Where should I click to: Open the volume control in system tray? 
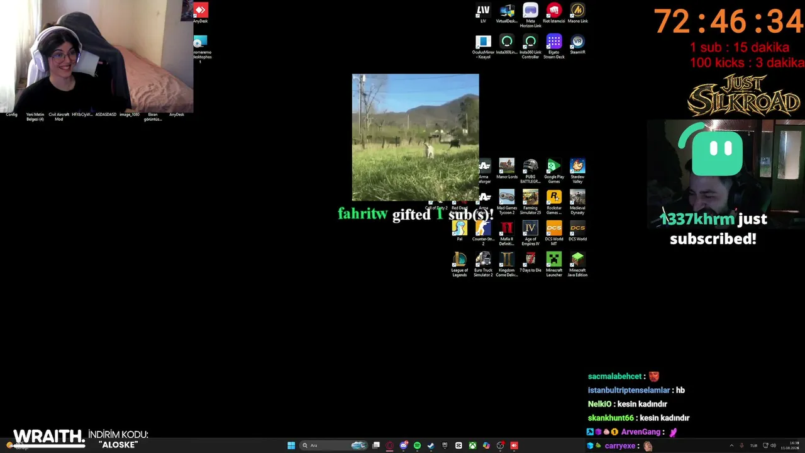pos(773,445)
